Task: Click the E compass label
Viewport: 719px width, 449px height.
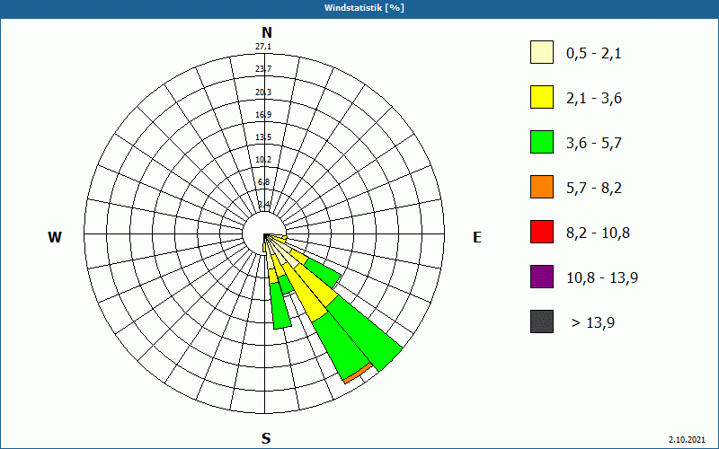Action: click(477, 237)
